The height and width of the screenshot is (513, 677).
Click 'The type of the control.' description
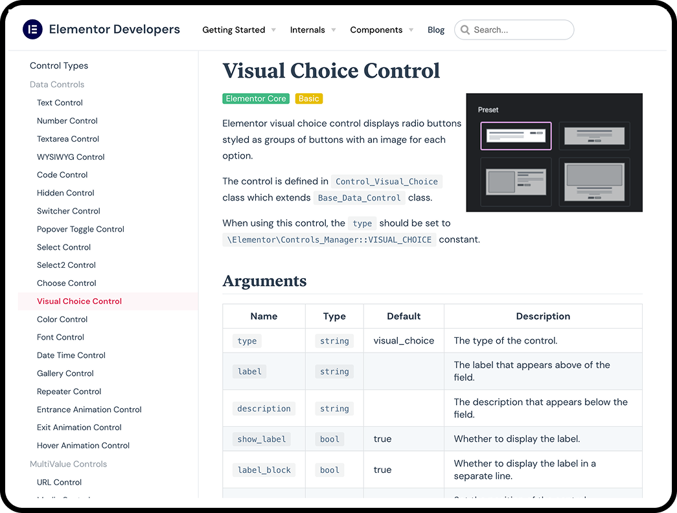(x=505, y=340)
